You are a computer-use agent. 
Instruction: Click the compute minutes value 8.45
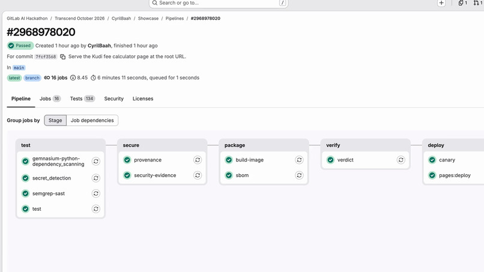coord(82,78)
